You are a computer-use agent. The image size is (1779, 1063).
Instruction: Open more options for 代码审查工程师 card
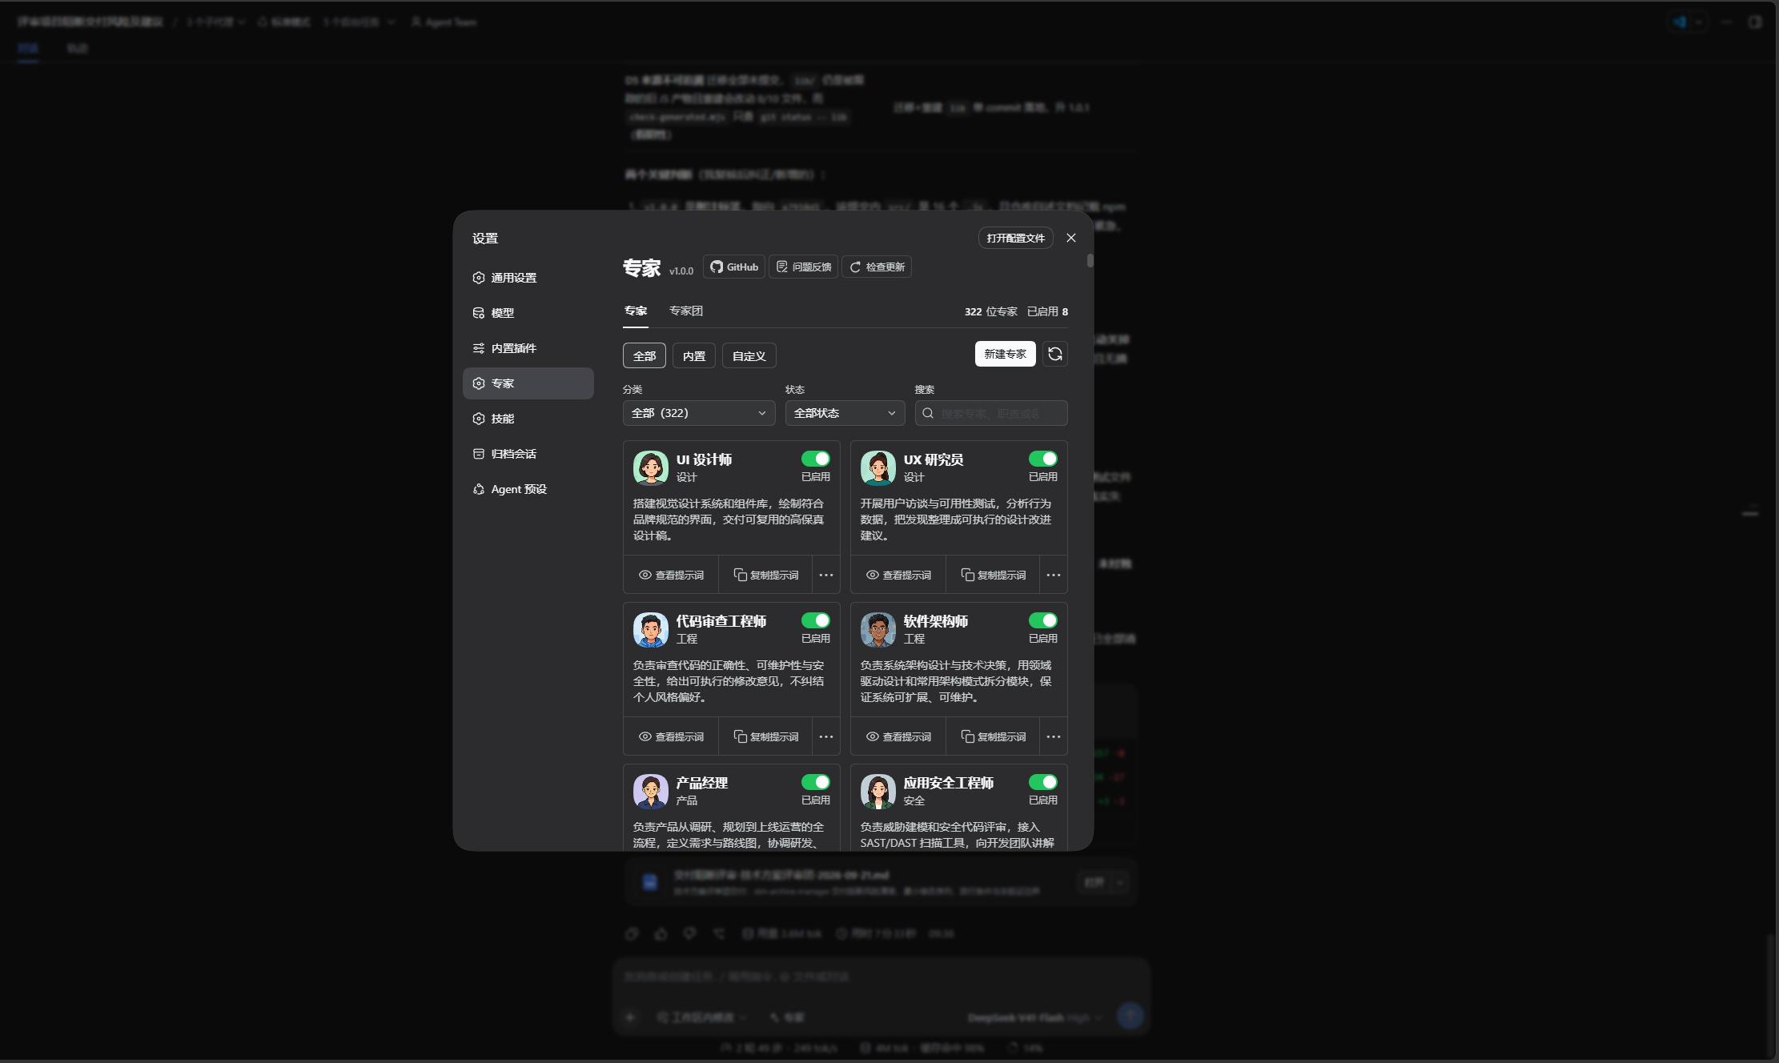click(826, 736)
